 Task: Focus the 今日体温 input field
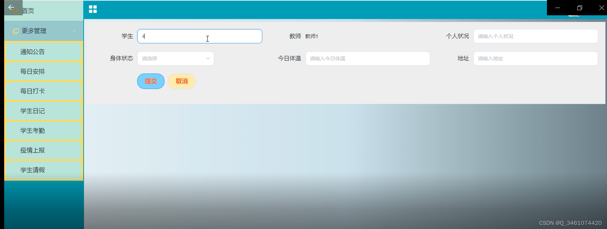point(368,59)
